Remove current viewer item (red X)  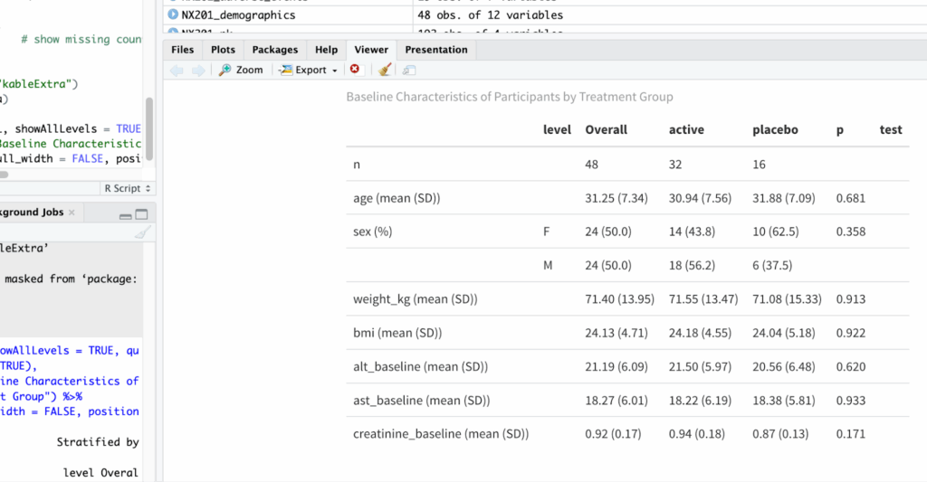click(x=355, y=69)
